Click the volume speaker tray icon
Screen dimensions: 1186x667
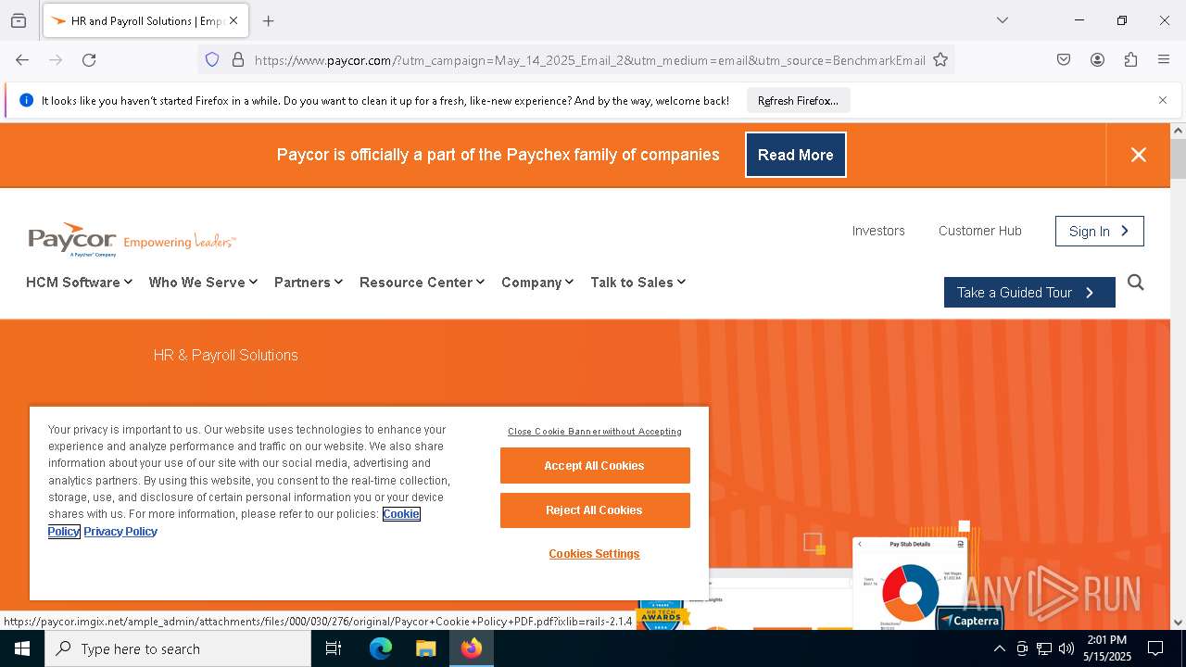(1066, 648)
